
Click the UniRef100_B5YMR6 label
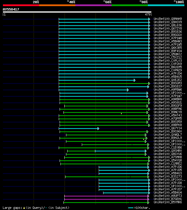[x=168, y=202]
